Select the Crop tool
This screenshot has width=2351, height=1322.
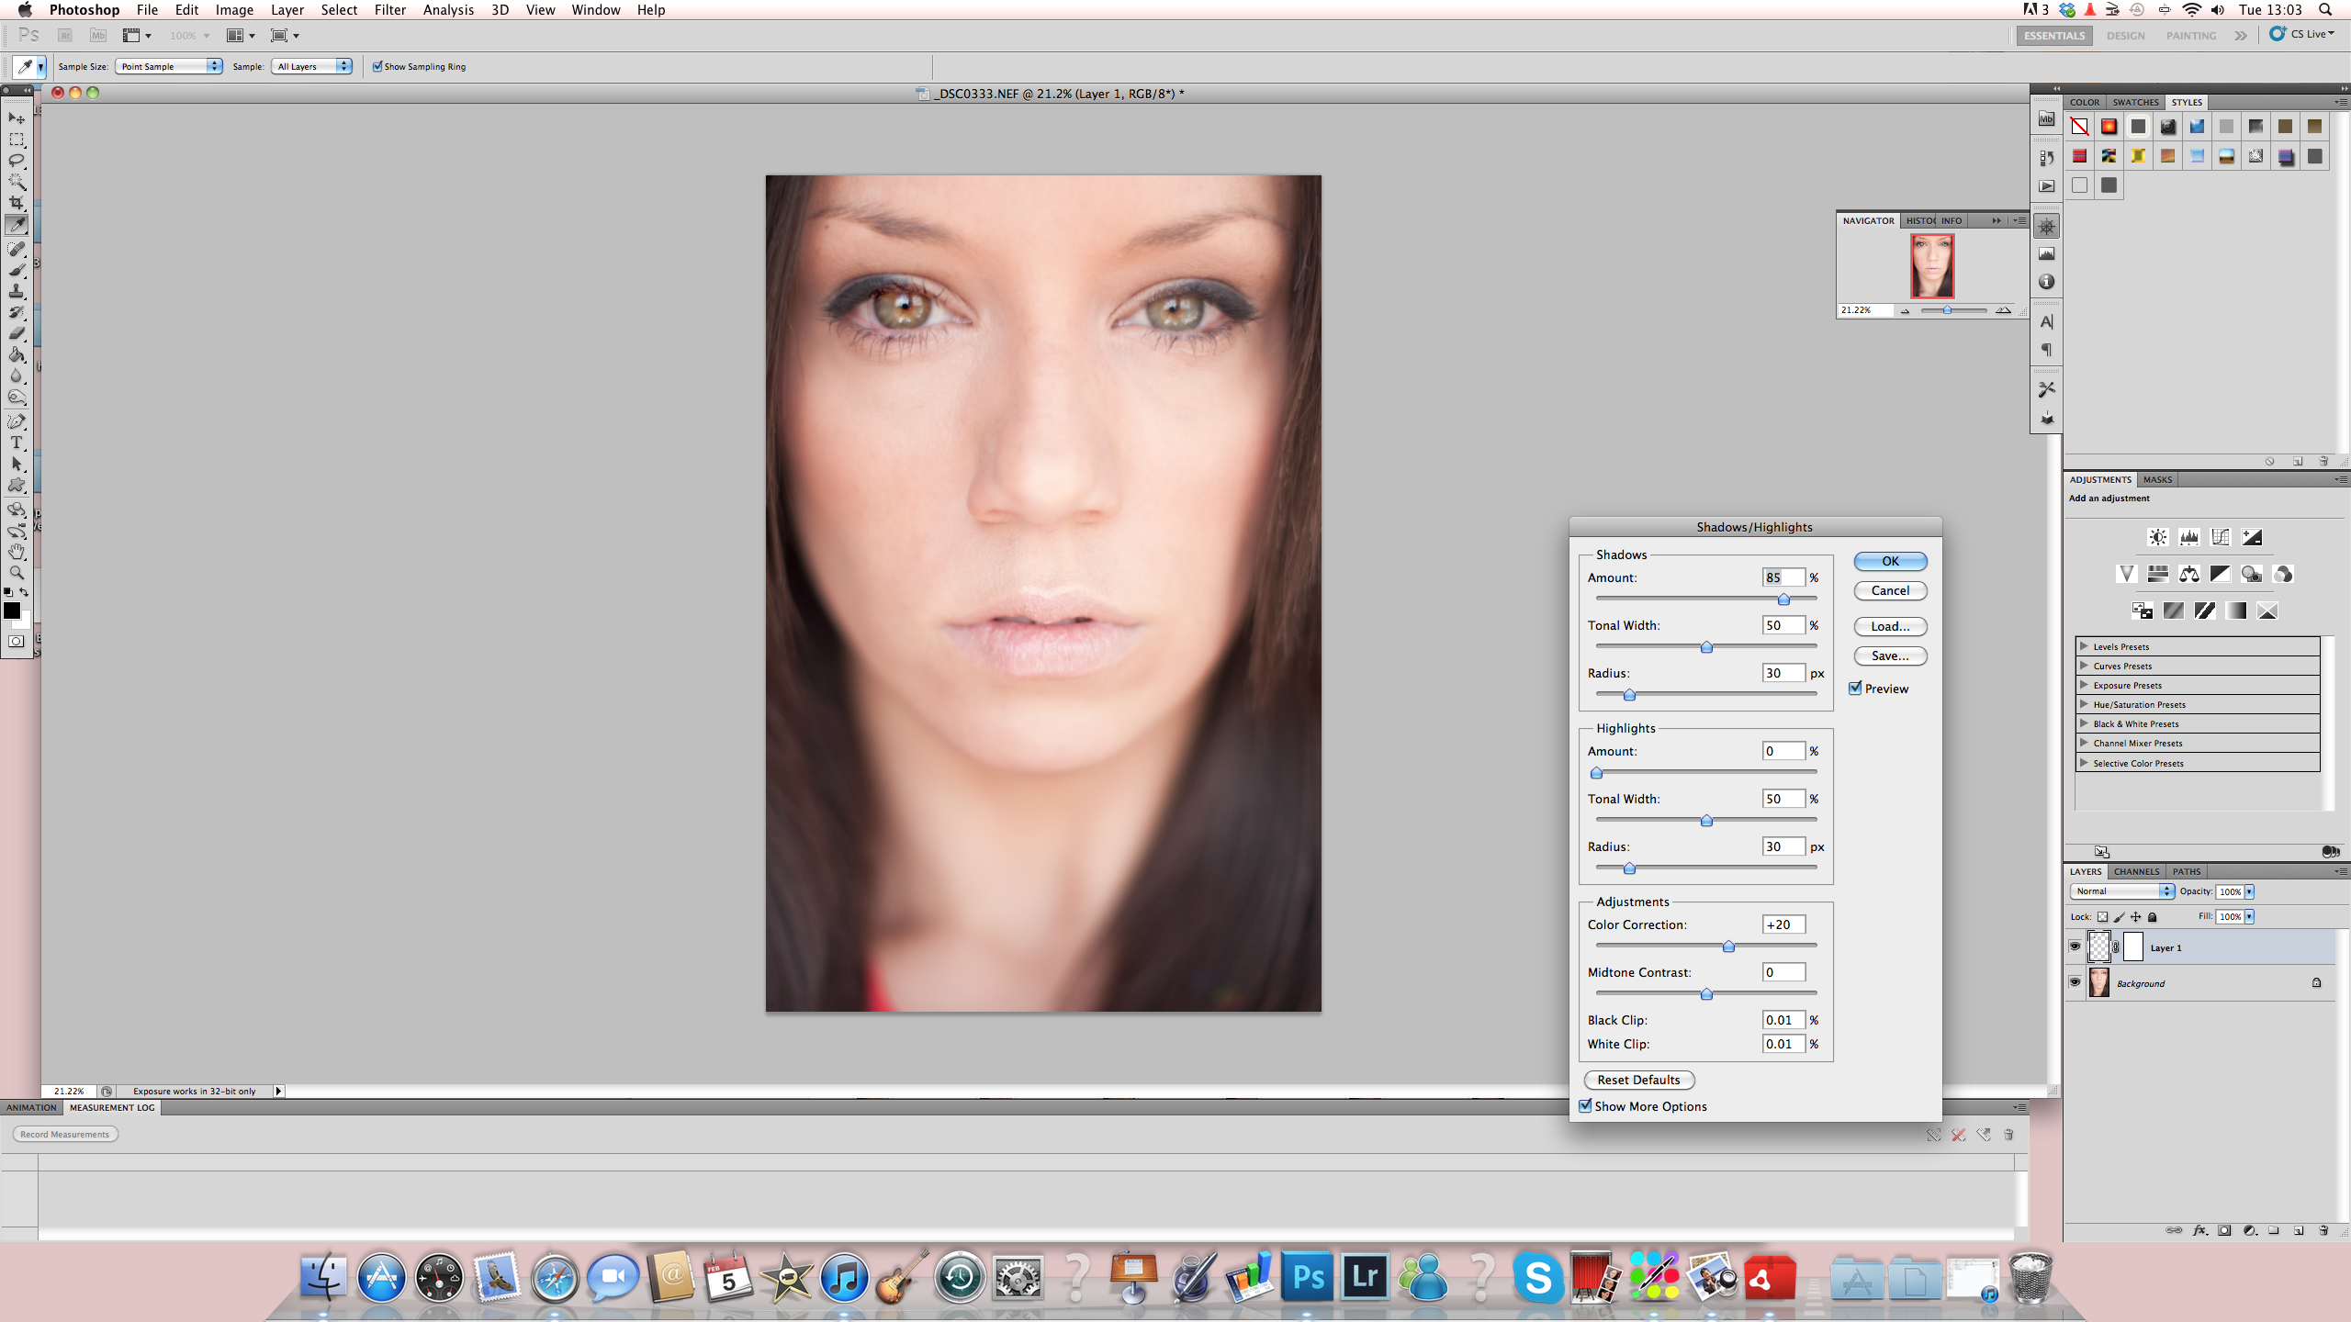coord(17,203)
